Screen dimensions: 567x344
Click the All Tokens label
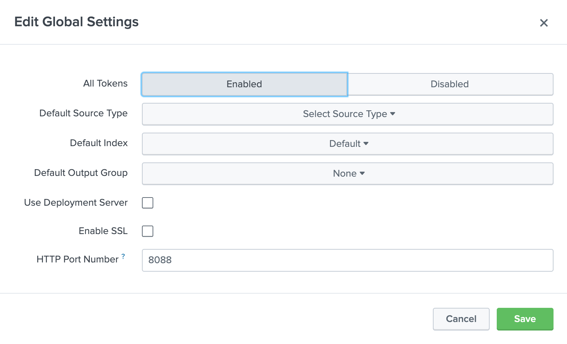pos(105,83)
